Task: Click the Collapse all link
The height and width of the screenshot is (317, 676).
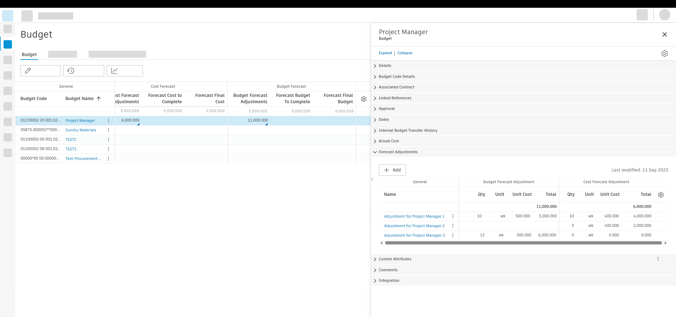Action: pos(405,53)
